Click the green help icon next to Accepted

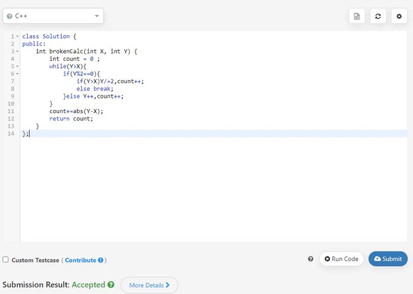111,284
